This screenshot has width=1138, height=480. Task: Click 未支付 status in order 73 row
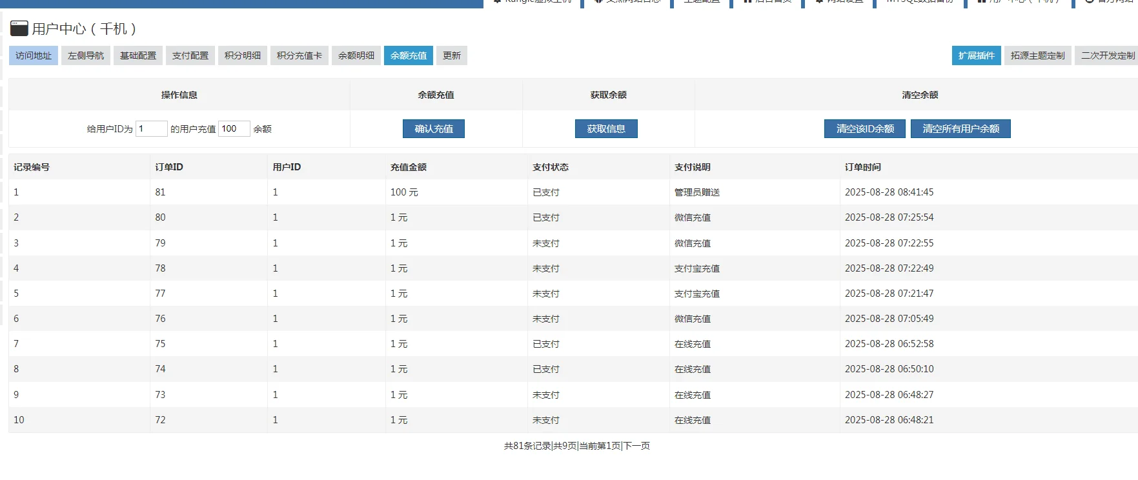click(x=546, y=395)
